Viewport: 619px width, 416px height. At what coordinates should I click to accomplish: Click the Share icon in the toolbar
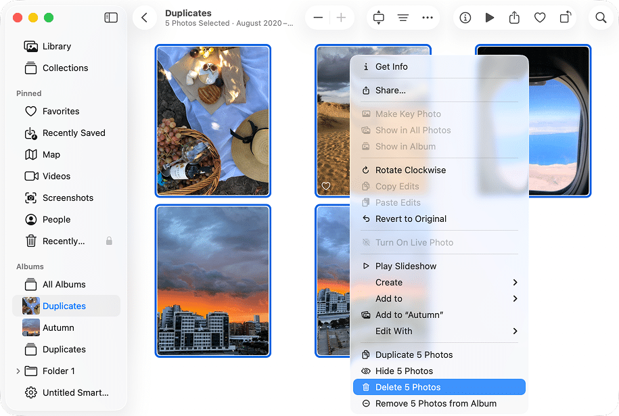pyautogui.click(x=515, y=18)
